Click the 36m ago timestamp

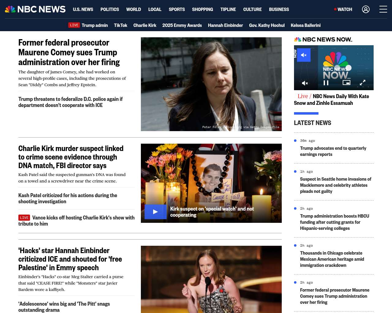point(307,141)
